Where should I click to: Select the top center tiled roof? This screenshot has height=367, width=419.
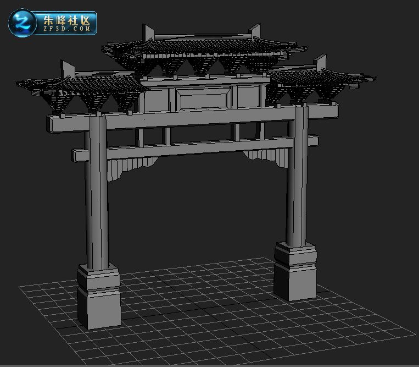204,50
